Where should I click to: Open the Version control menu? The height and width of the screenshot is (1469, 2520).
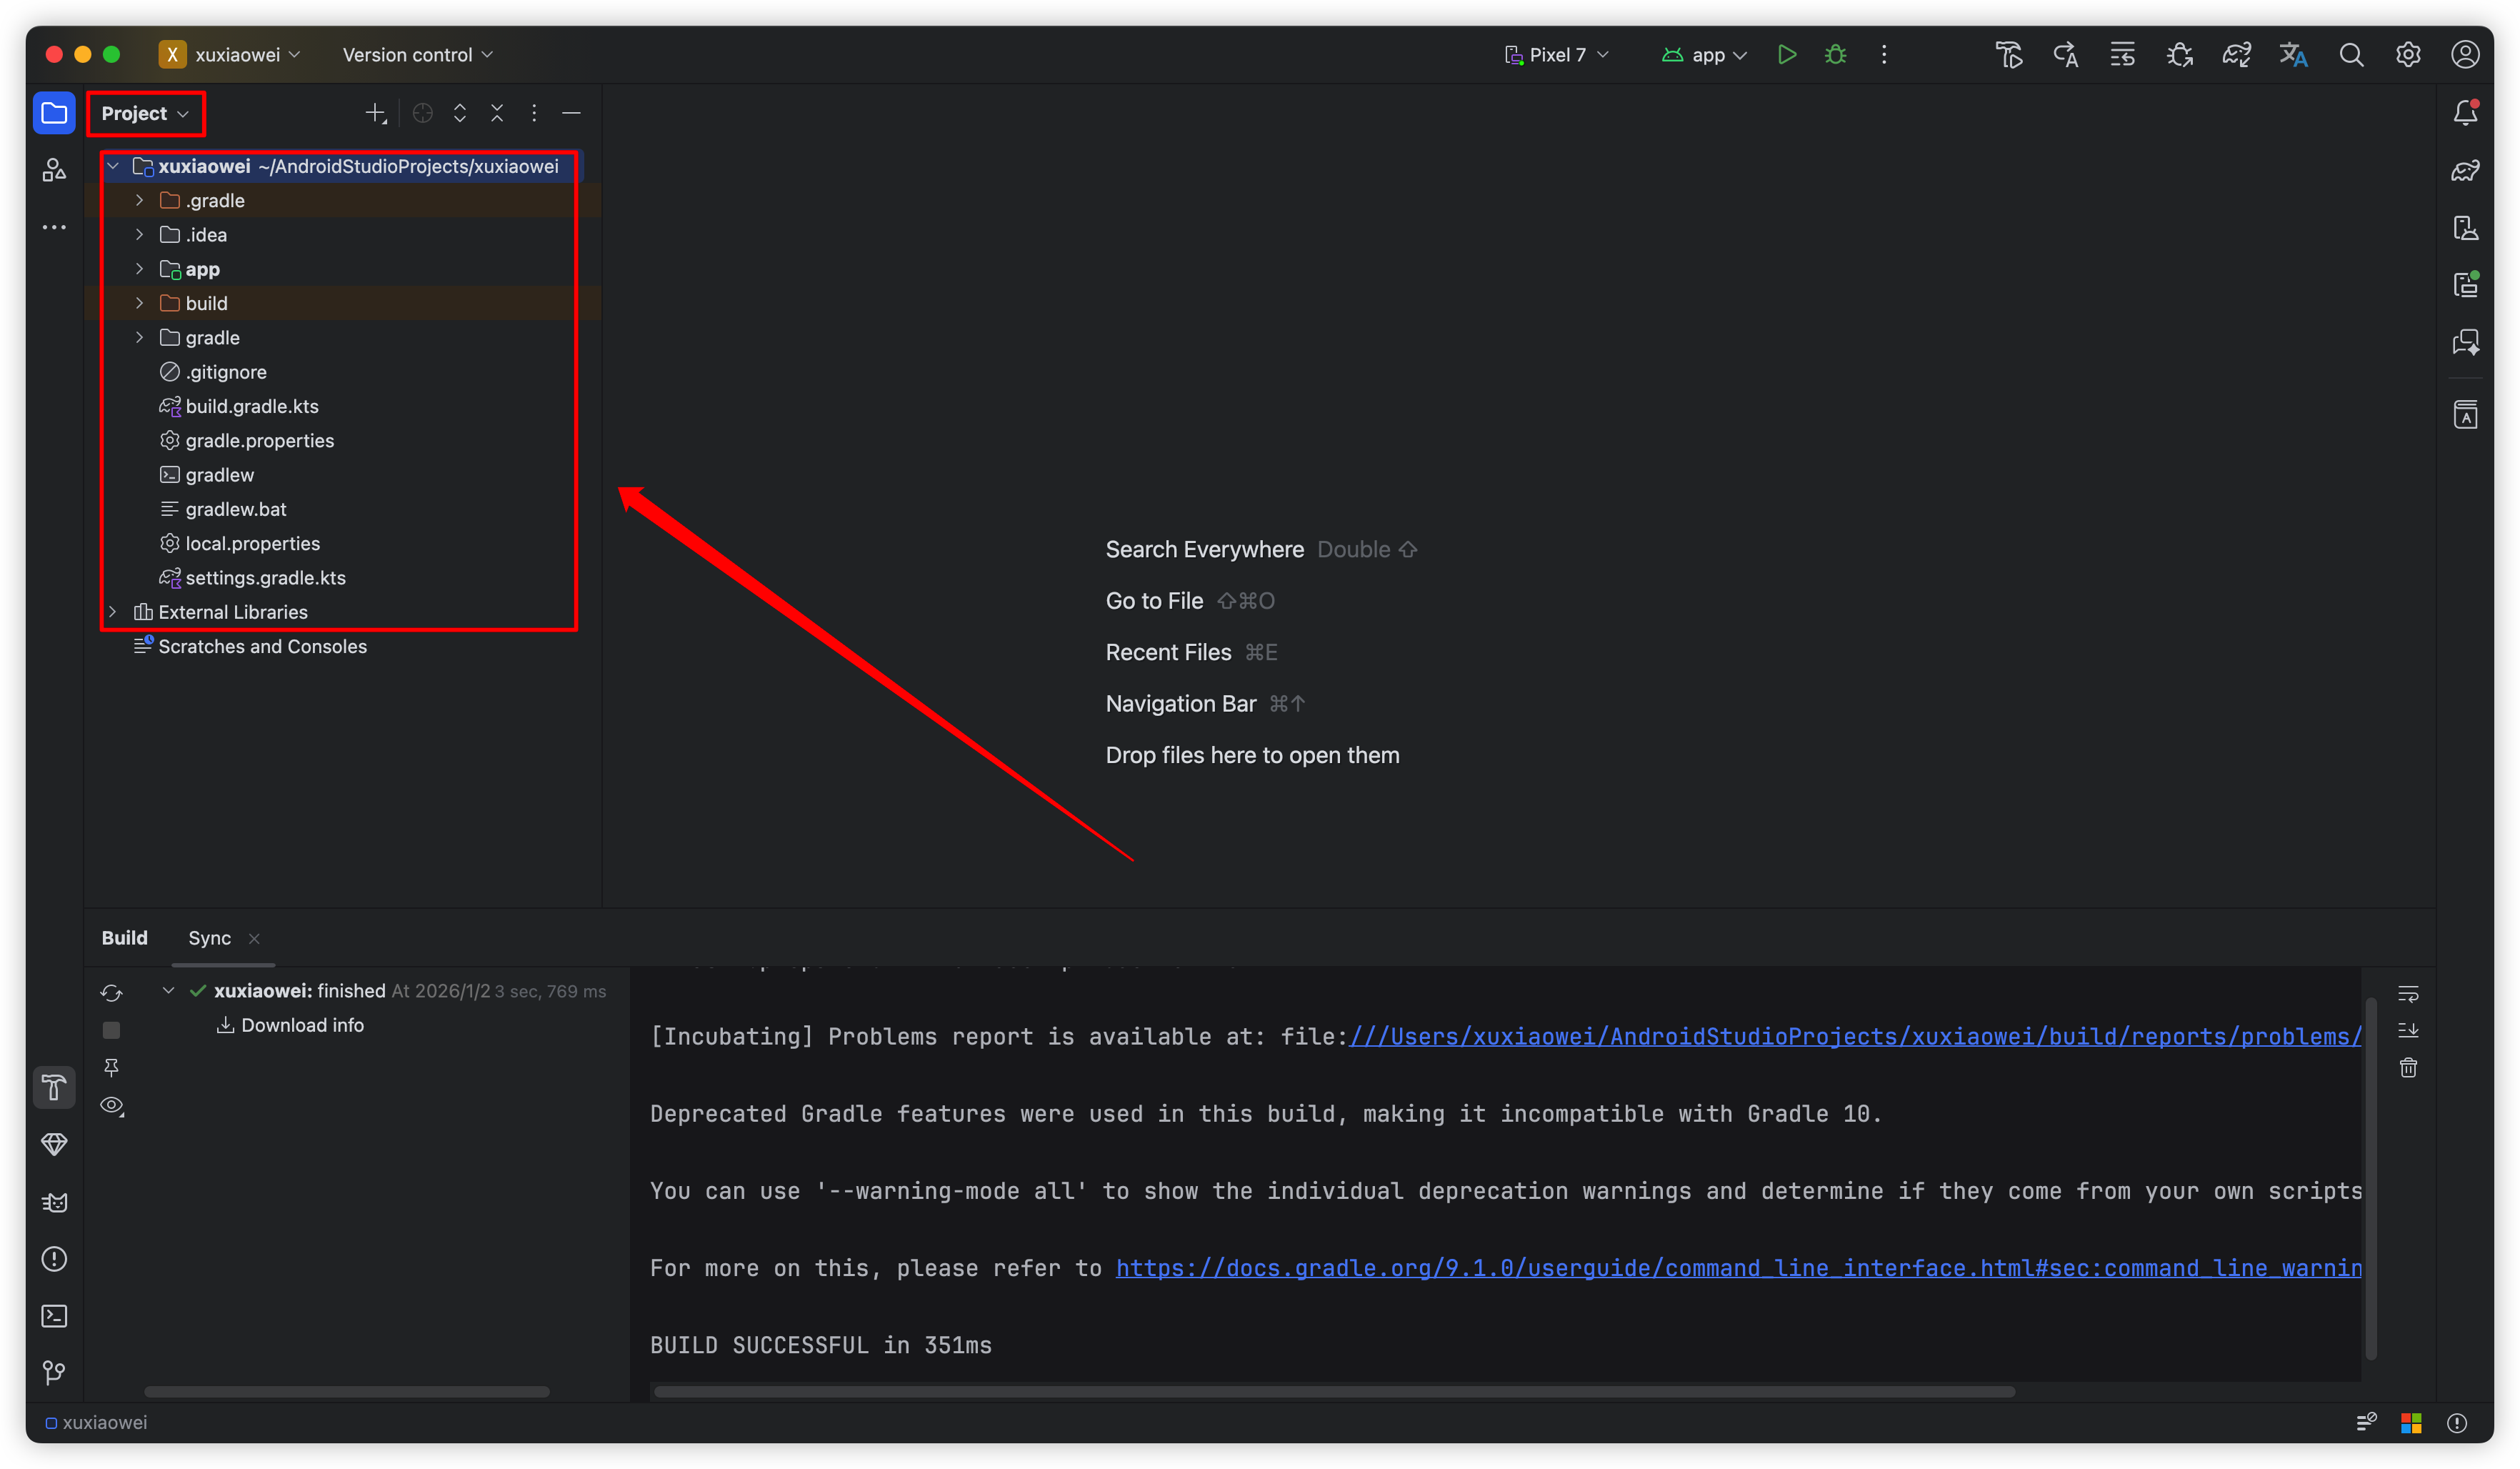(417, 55)
